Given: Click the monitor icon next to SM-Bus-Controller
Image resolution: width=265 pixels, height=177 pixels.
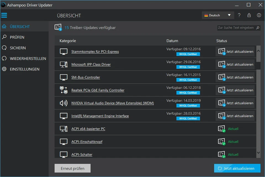Looking at the screenshot, I should (x=63, y=77).
